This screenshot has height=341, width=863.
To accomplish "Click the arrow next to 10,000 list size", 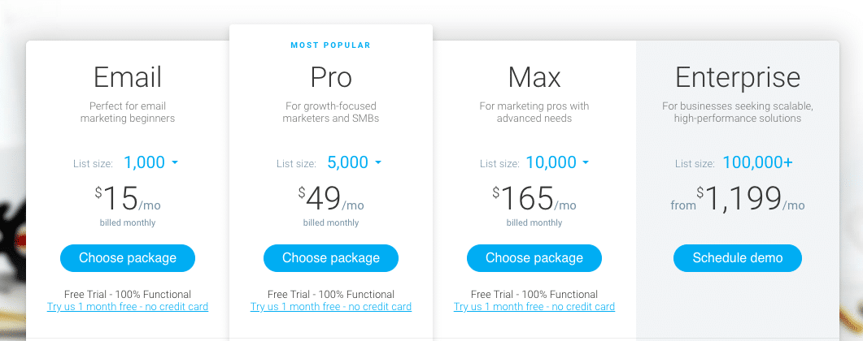I will tap(586, 162).
